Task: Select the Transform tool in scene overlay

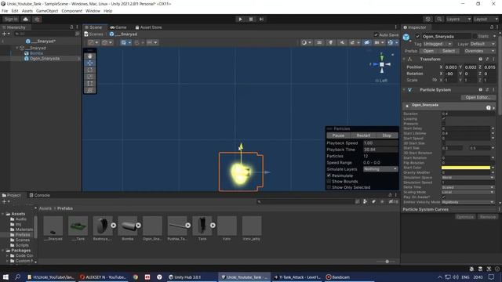Action: 90,90
